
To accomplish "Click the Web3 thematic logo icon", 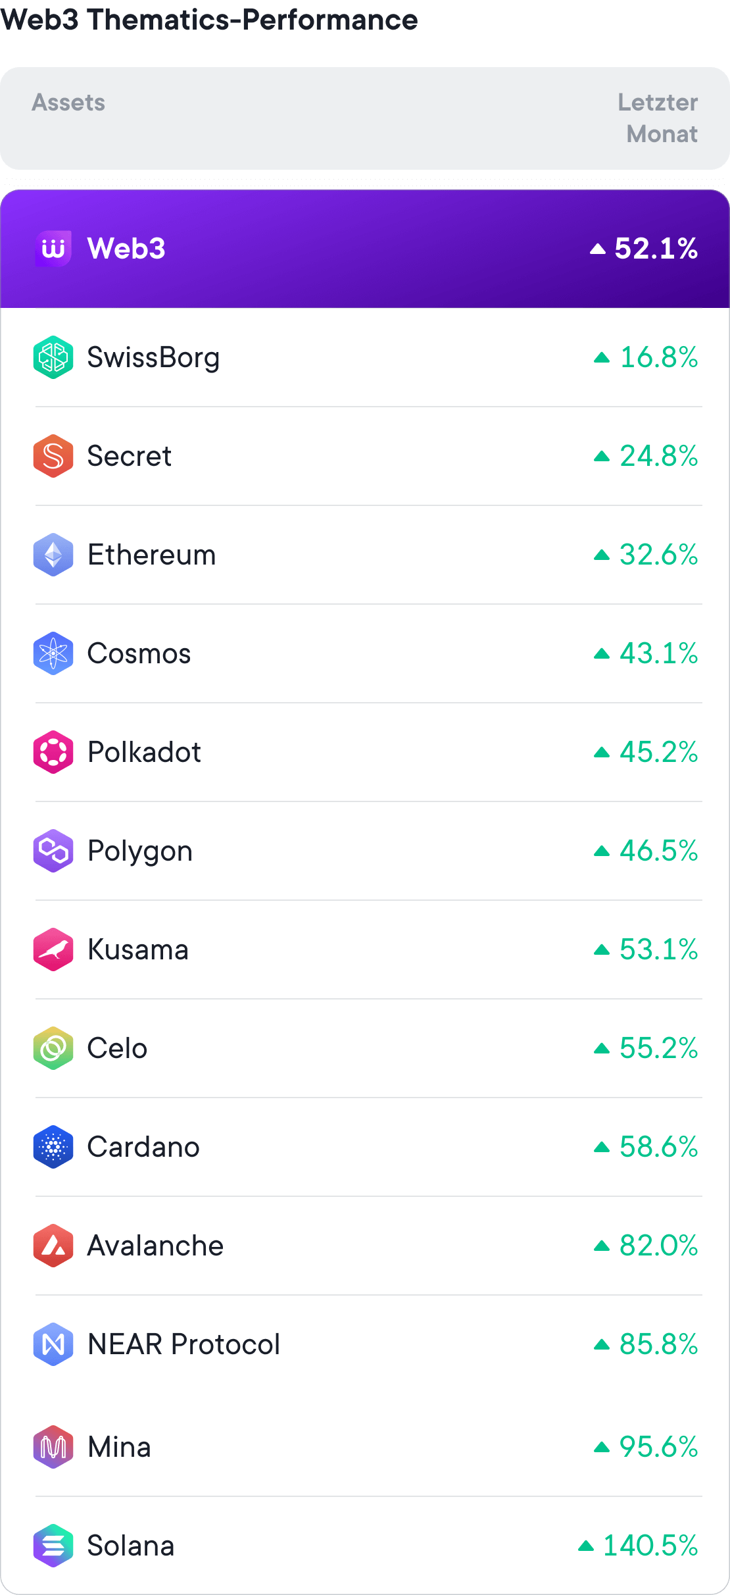I will (53, 249).
